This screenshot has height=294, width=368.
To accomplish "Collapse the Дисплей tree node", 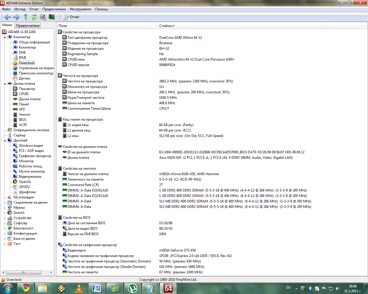I will coord(5,141).
